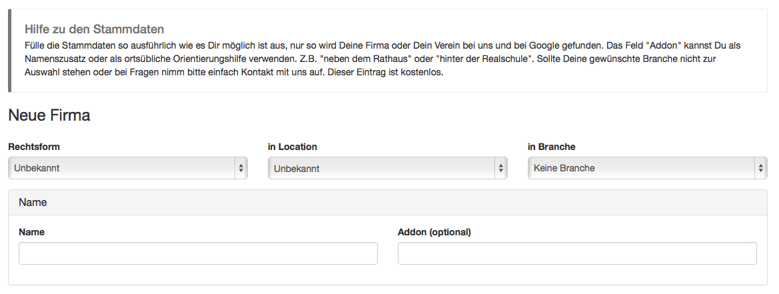Select the Name panel header bar

click(x=388, y=202)
